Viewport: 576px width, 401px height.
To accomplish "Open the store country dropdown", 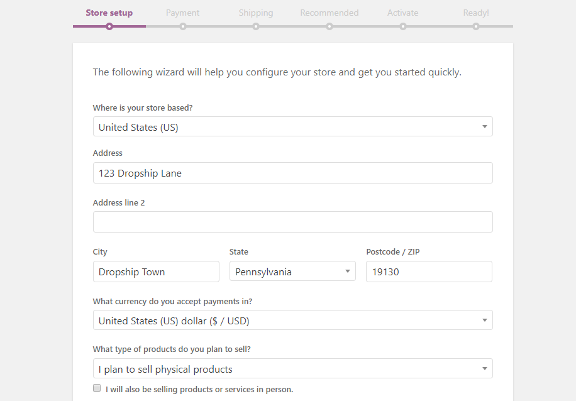I will point(292,127).
